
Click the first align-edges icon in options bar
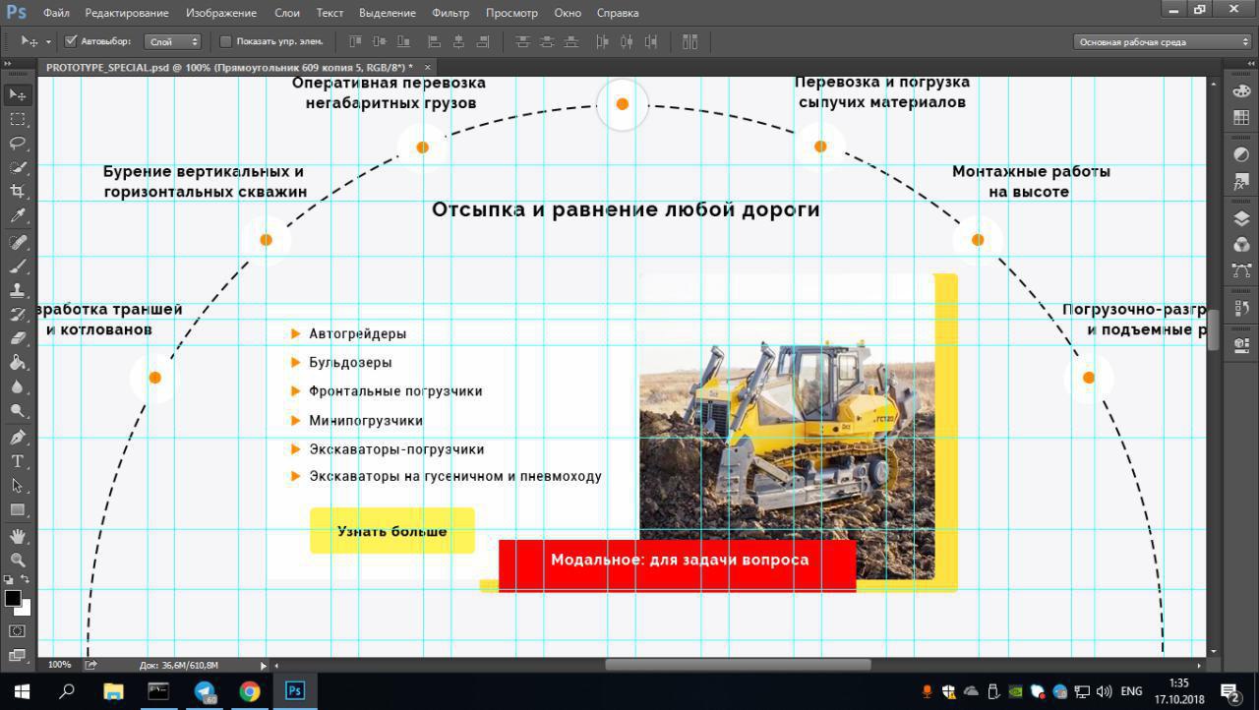click(356, 41)
